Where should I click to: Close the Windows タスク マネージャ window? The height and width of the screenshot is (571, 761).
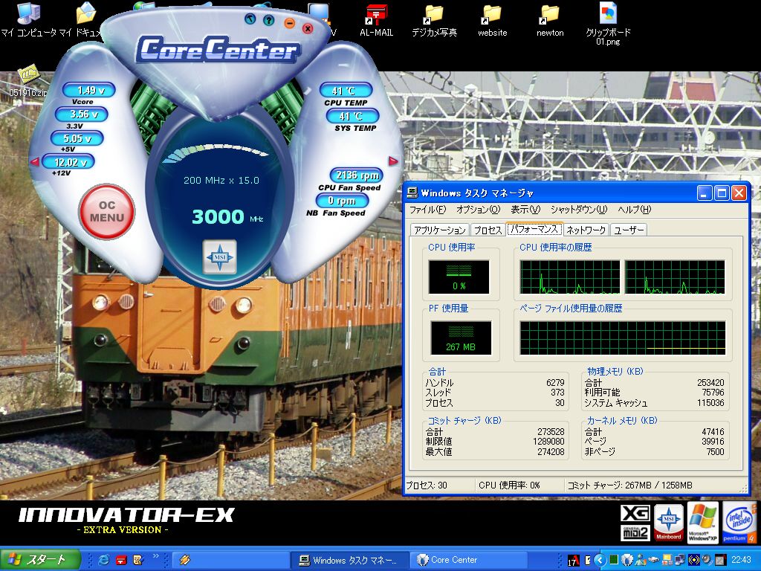point(739,193)
